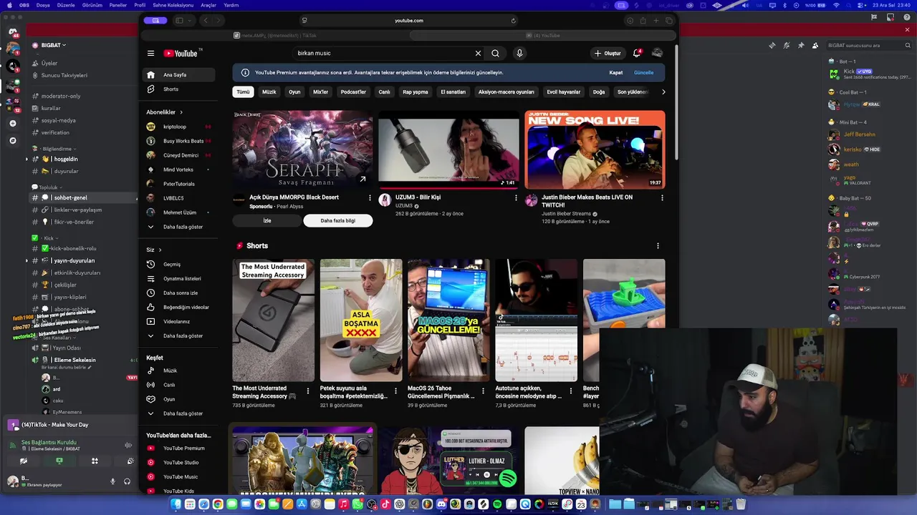Open the YouTube account avatar menu
The width and height of the screenshot is (917, 515).
point(657,53)
